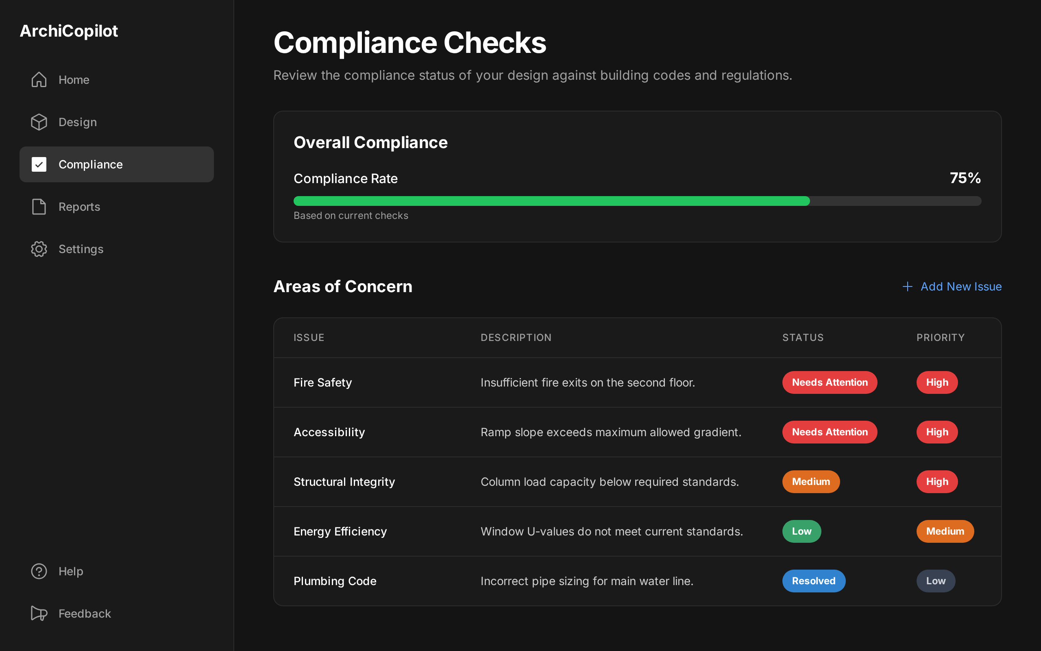1041x651 pixels.
Task: Click 'Window U-values do not meet current standards.'
Action: [x=612, y=531]
